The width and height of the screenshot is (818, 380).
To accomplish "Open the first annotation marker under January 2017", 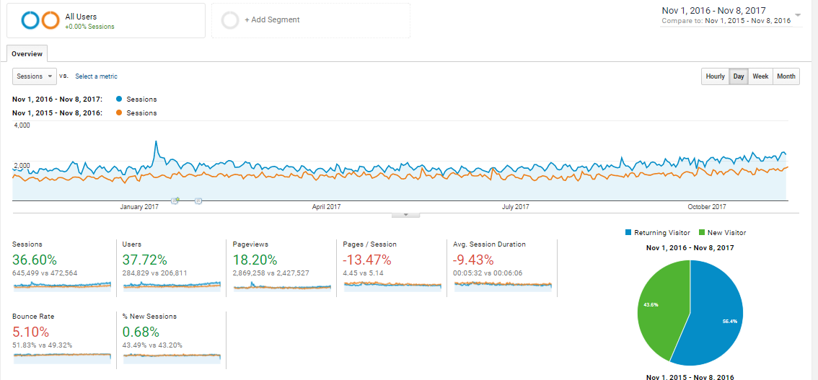I will coord(175,200).
